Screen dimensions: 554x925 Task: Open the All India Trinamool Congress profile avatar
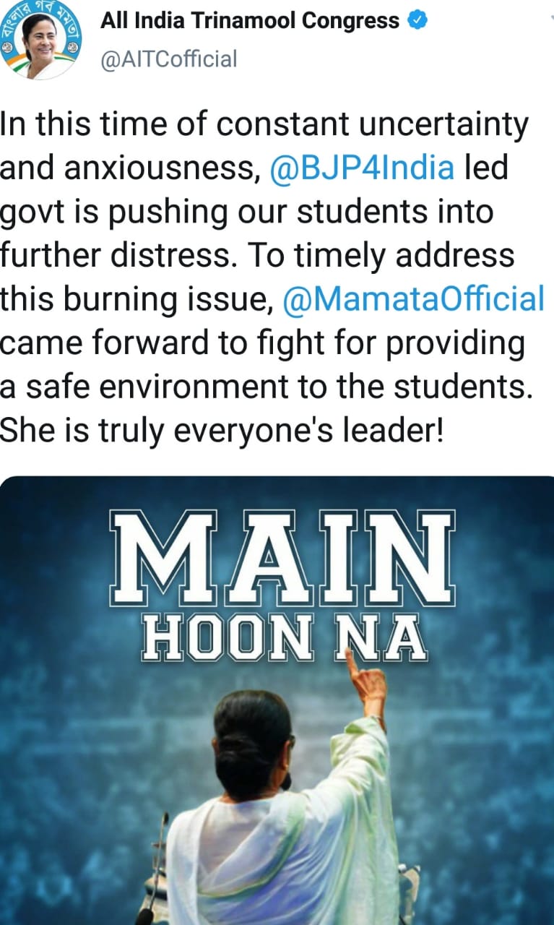point(42,38)
